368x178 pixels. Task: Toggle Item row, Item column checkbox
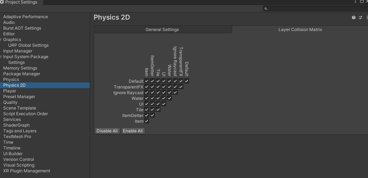point(147,121)
